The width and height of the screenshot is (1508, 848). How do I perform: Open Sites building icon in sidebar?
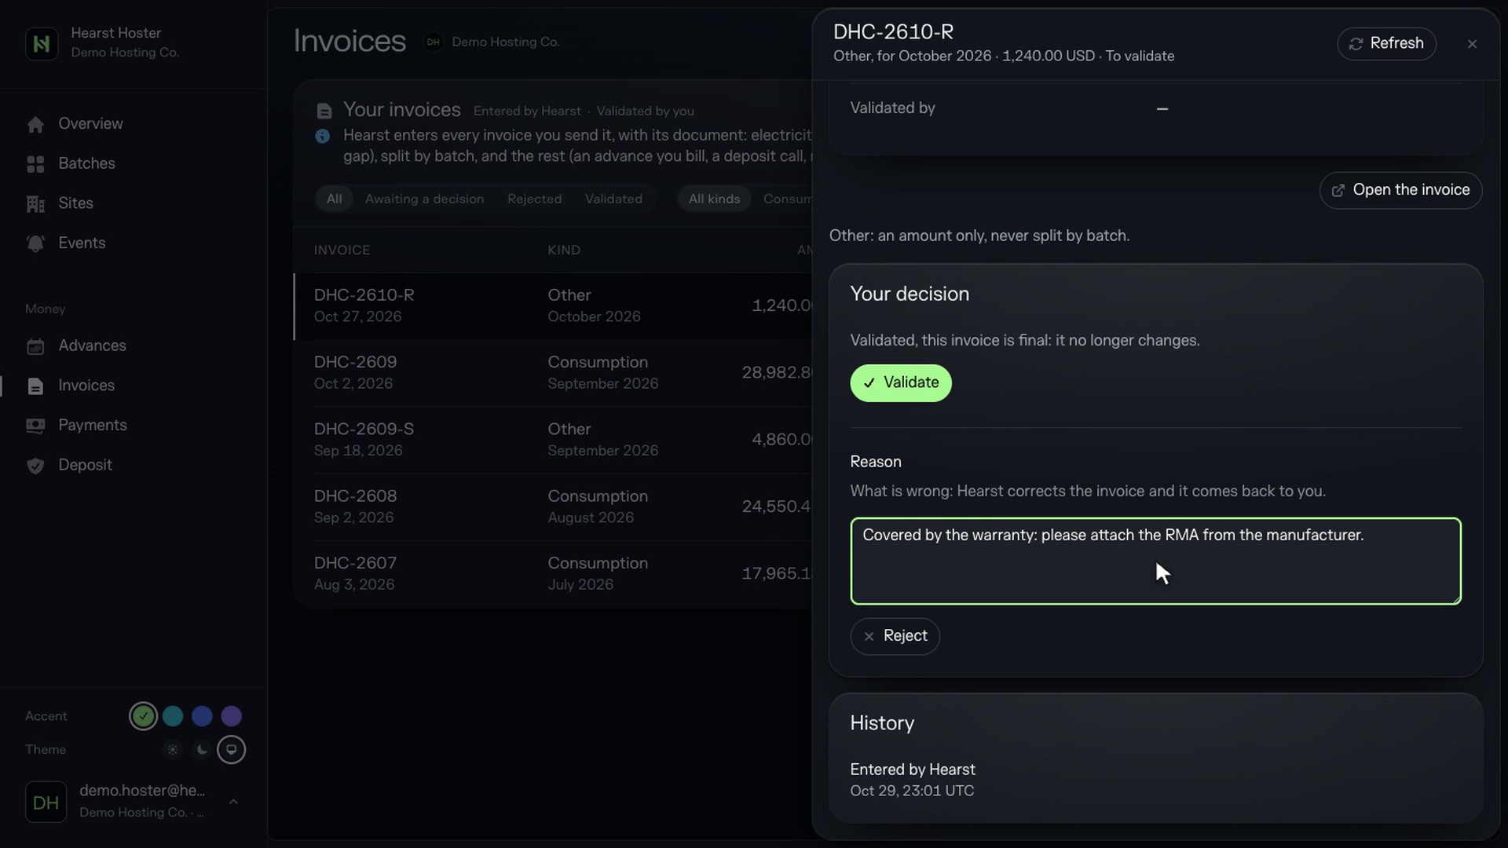(x=35, y=204)
